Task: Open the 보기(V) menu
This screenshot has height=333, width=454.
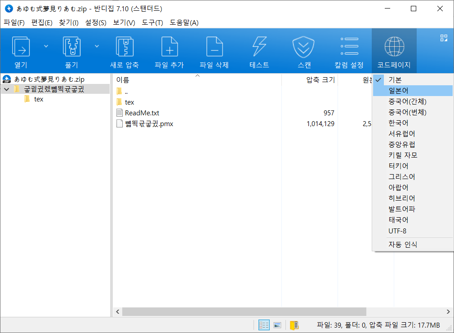Action: pos(124,22)
